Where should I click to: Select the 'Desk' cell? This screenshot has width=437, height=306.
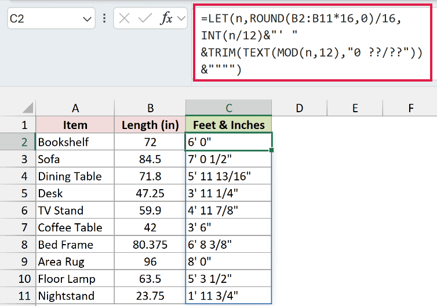(x=75, y=193)
